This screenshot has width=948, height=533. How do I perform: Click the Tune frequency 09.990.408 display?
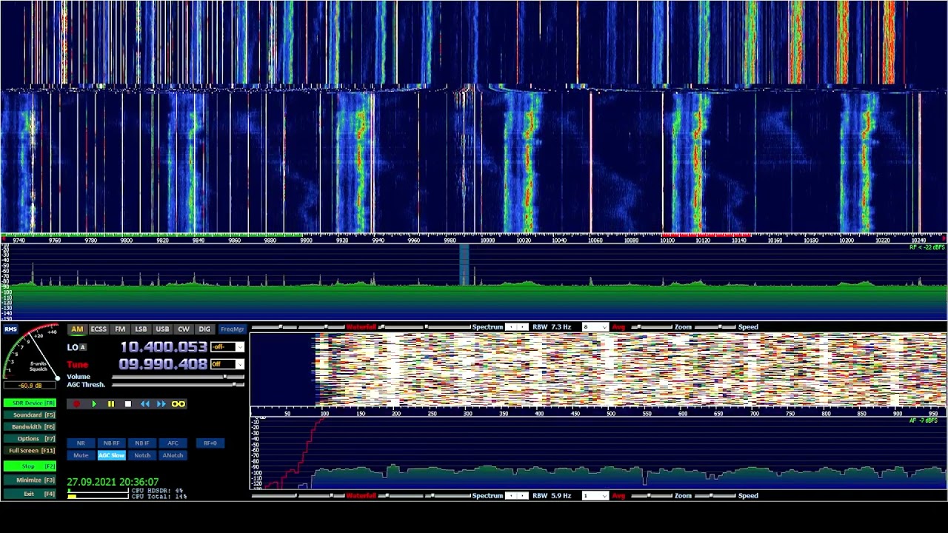164,364
